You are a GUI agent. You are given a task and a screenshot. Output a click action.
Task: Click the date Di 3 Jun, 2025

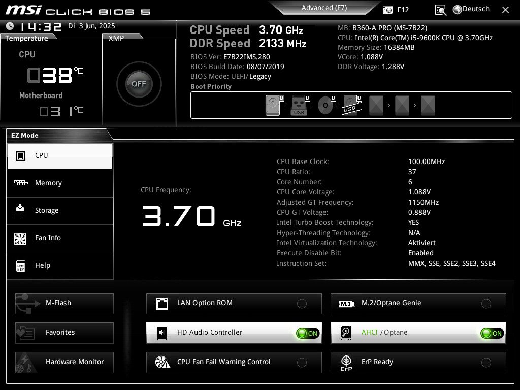[91, 26]
